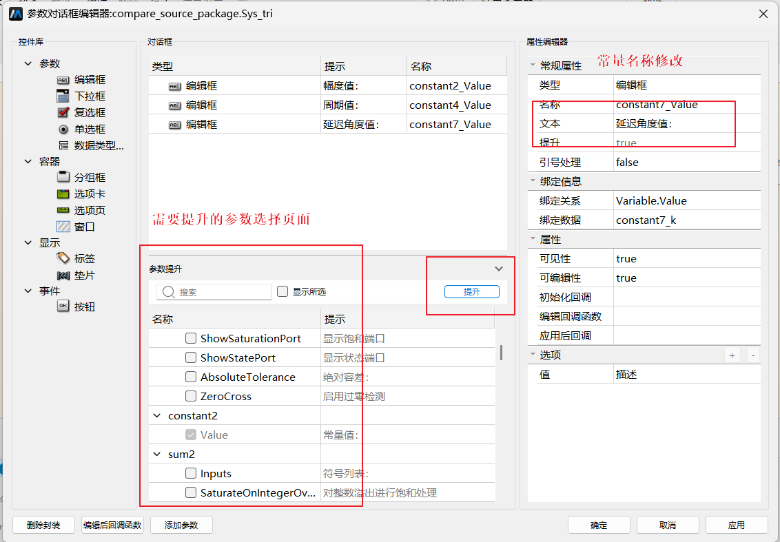Image resolution: width=780 pixels, height=542 pixels.
Task: Select the constant4_Value row in dialog table
Action: click(x=327, y=105)
